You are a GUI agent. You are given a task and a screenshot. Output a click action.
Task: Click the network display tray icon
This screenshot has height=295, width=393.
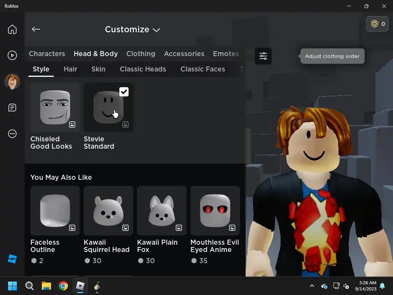[x=336, y=286]
